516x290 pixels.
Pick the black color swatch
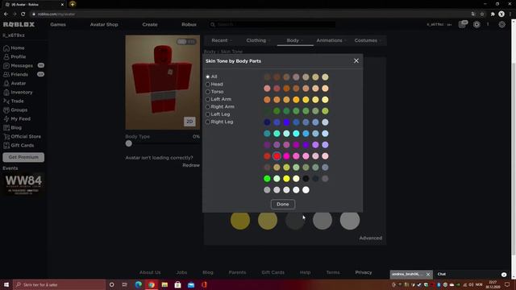tap(306, 179)
